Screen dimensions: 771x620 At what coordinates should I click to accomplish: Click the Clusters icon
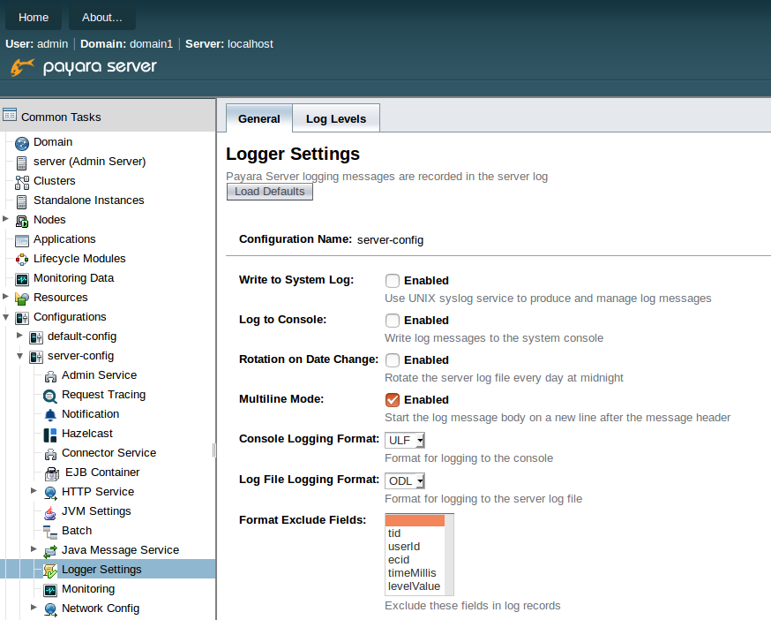pyautogui.click(x=22, y=182)
